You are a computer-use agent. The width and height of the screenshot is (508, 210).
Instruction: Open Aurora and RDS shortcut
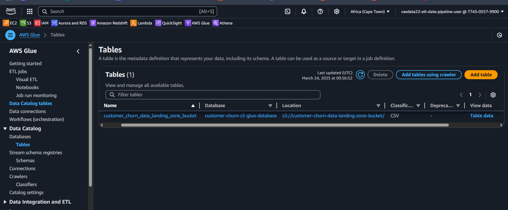[69, 23]
